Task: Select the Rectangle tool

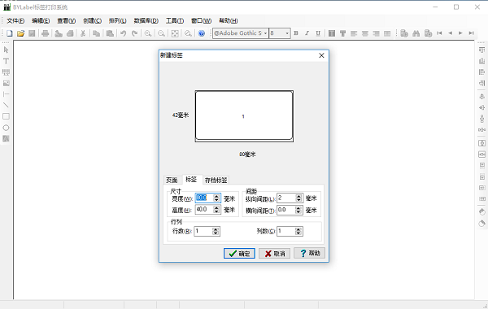Action: coord(6,116)
